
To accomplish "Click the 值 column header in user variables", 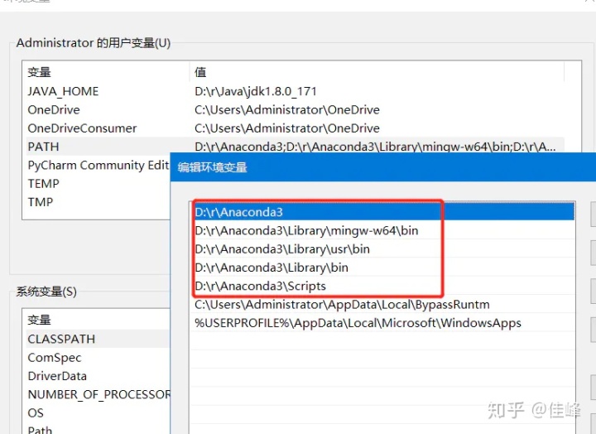I will click(200, 72).
